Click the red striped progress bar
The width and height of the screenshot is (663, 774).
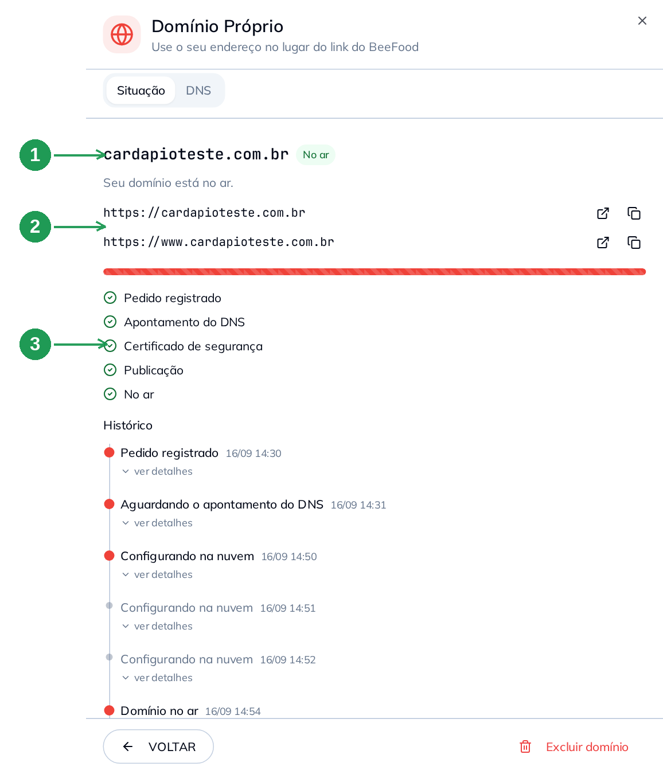coord(375,272)
